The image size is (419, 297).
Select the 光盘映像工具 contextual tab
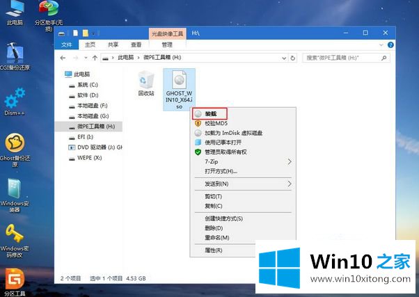click(x=167, y=33)
